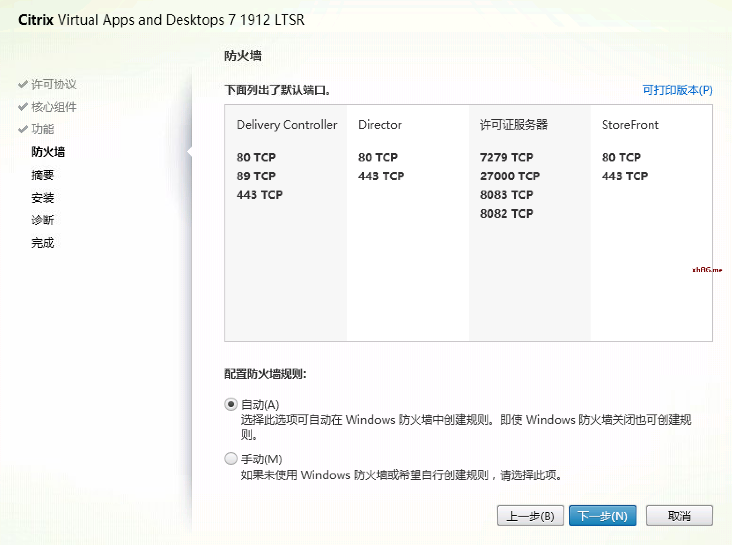Click the 许可协议 completed step label

54,84
